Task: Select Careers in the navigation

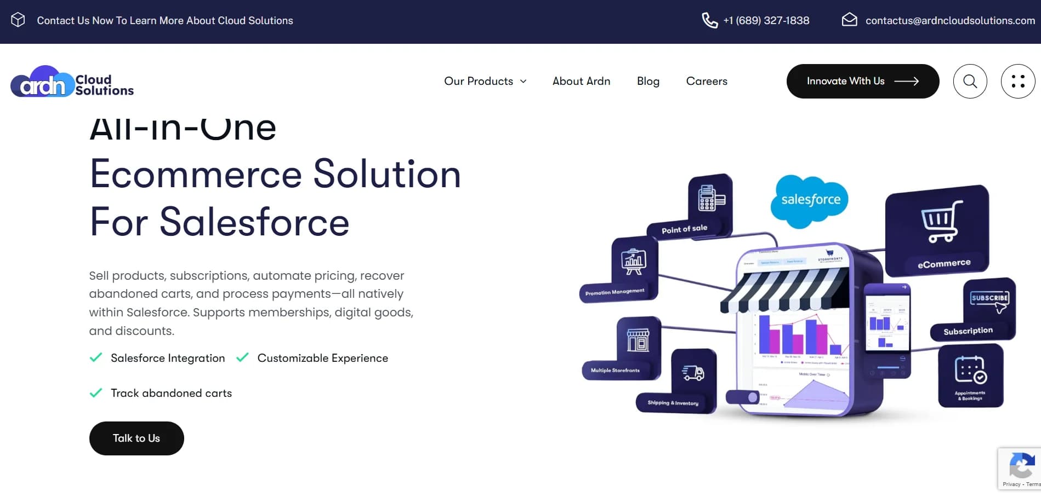Action: (x=706, y=81)
